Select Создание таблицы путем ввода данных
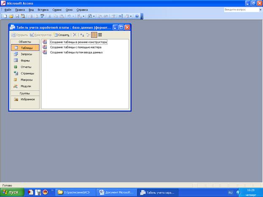 (x=76, y=52)
